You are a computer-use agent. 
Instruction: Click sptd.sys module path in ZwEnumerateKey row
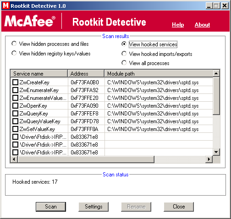tap(153, 90)
